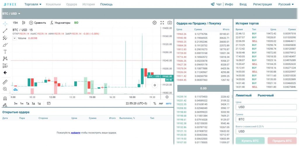The width and height of the screenshot is (299, 146).
Task: Pick the ruler measure tool
Action: coord(5,82)
